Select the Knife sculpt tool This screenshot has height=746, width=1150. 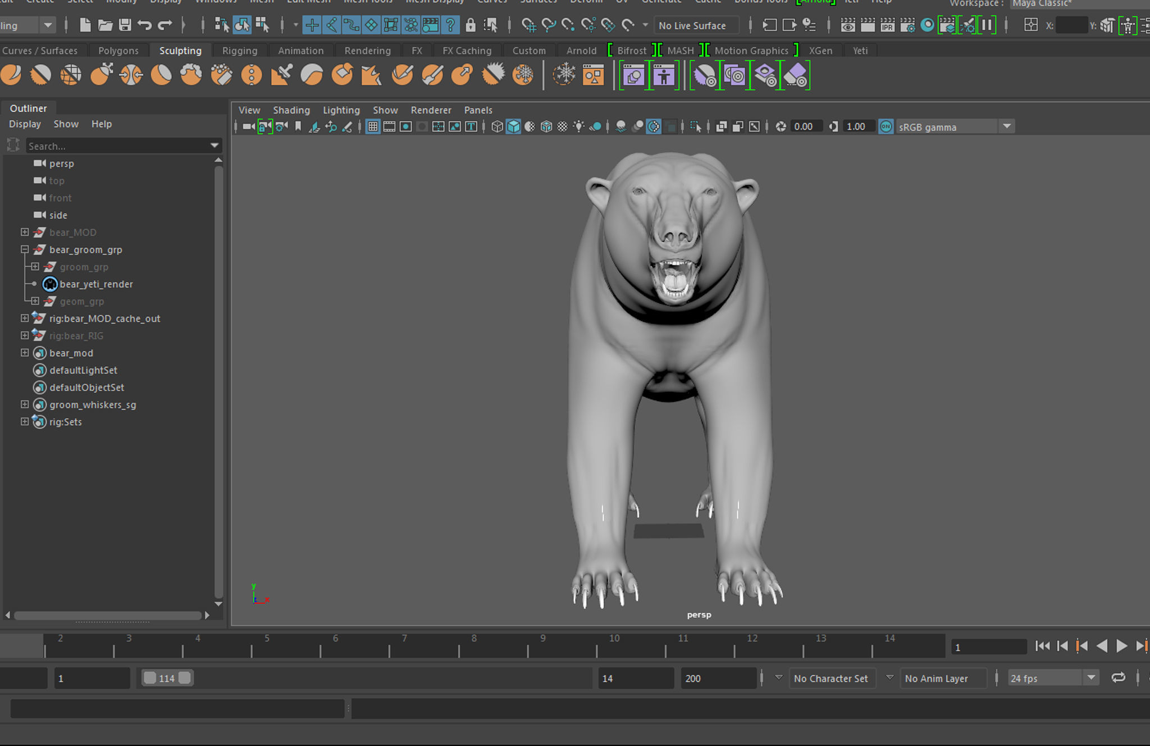point(402,74)
